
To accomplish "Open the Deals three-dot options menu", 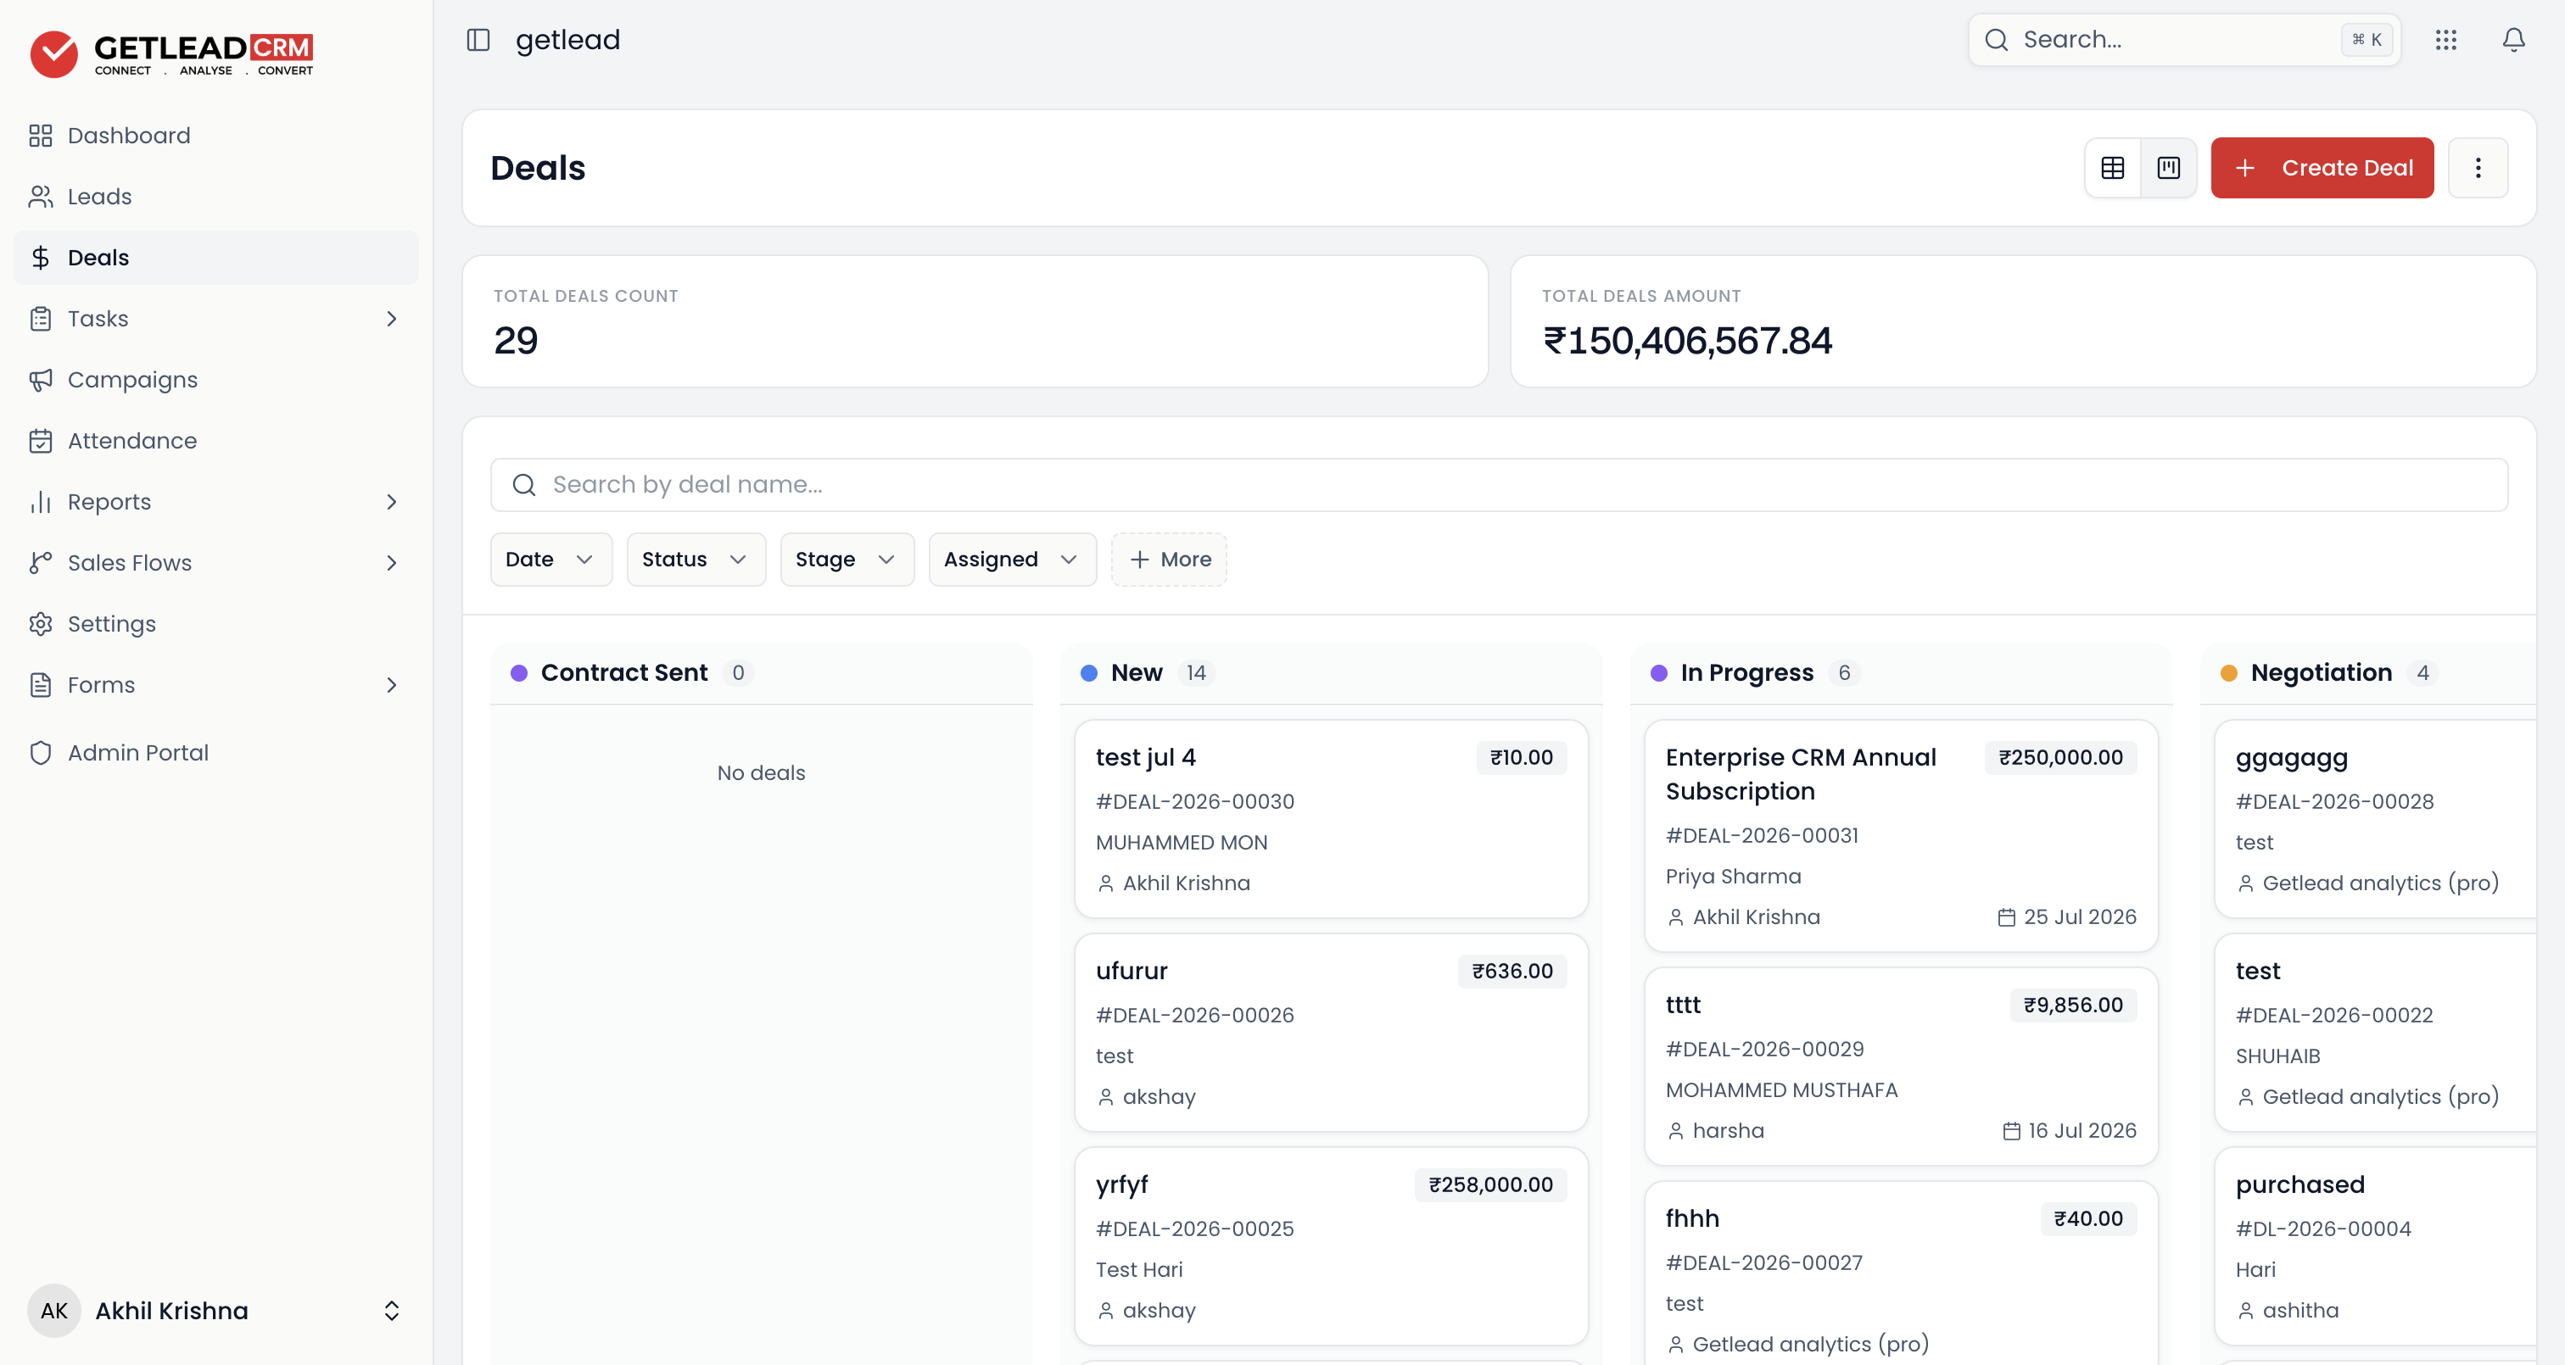I will tap(2478, 167).
